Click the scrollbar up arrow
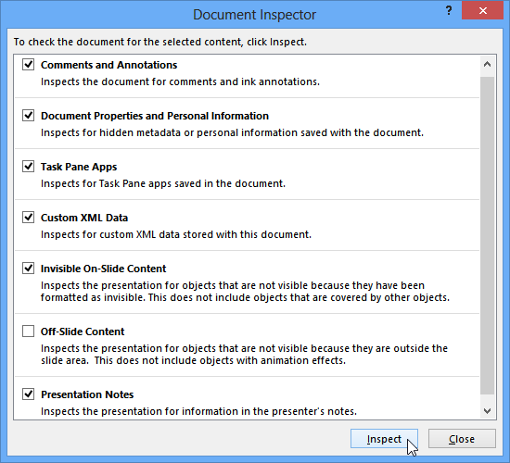The width and height of the screenshot is (510, 463). (487, 64)
